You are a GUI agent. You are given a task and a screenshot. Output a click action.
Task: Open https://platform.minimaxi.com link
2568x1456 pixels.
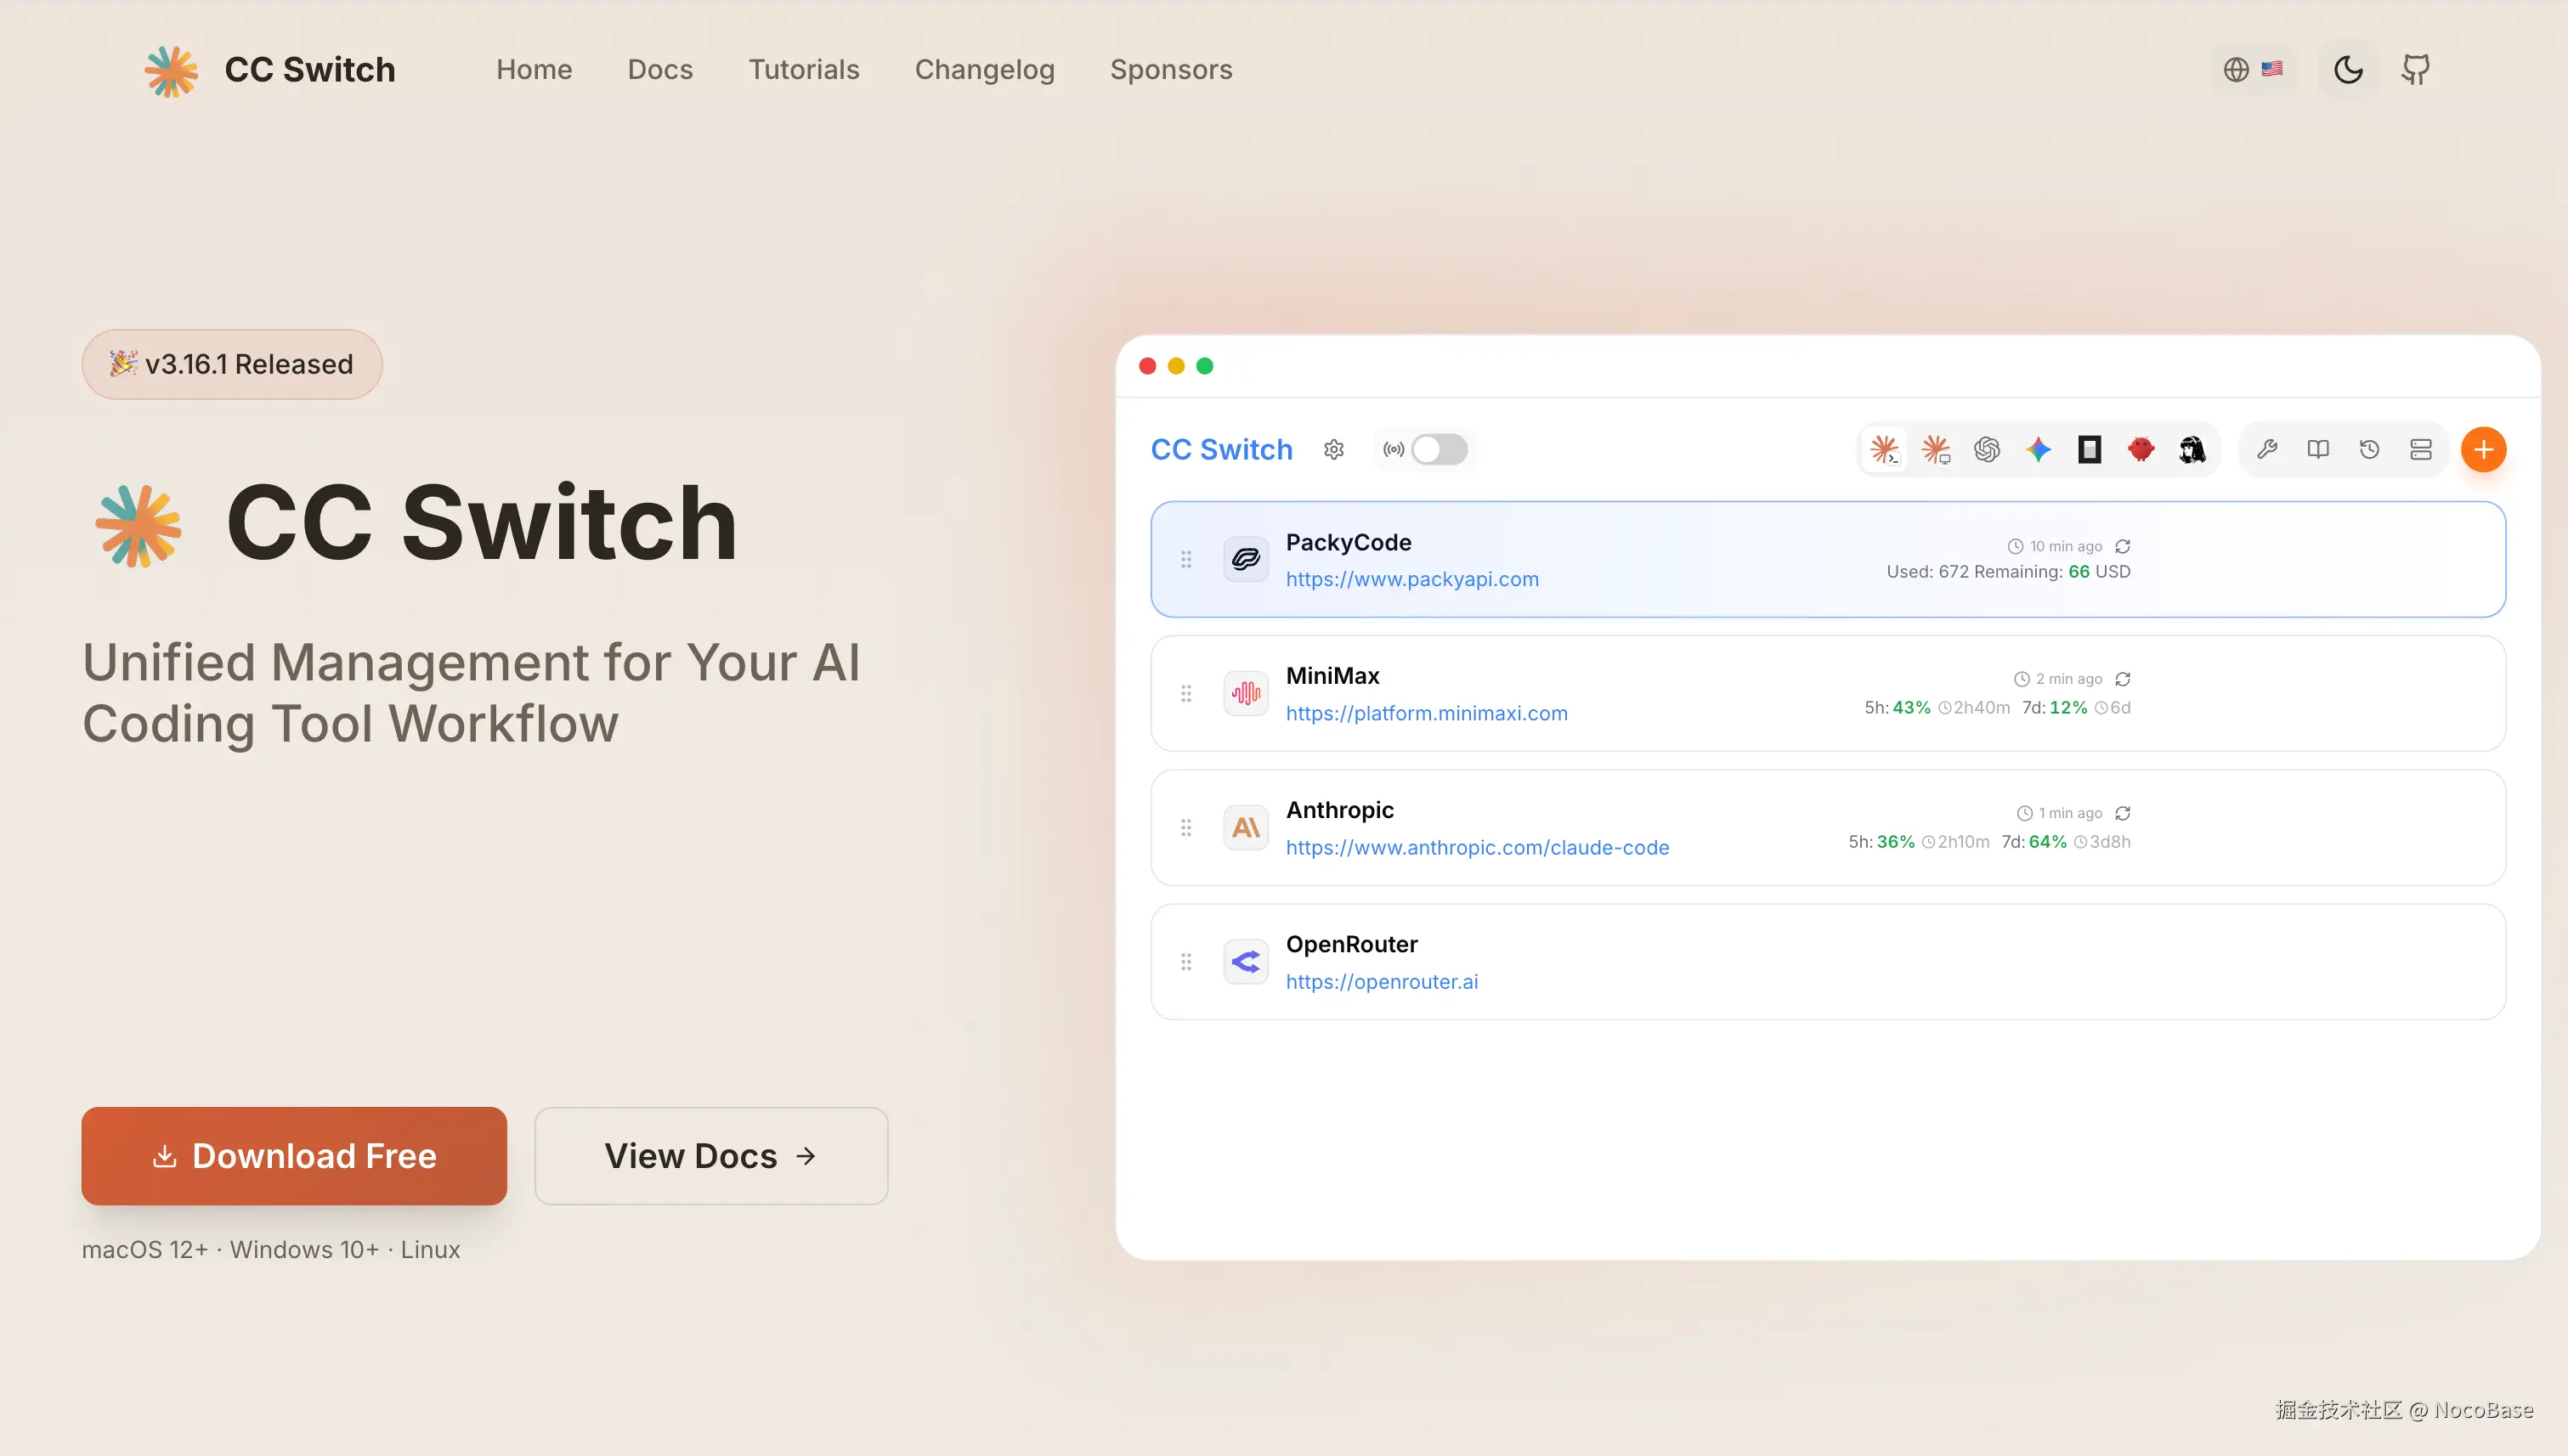1427,713
